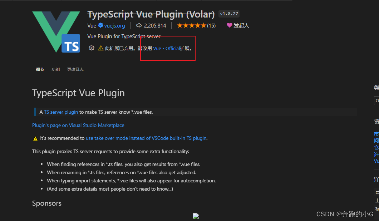Click the Sponsors heading
The width and height of the screenshot is (379, 221).
click(x=46, y=203)
